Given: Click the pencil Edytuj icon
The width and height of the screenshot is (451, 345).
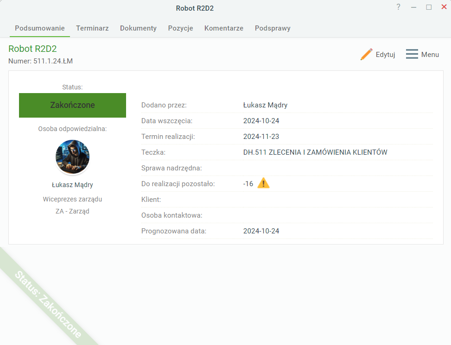Looking at the screenshot, I should [367, 54].
